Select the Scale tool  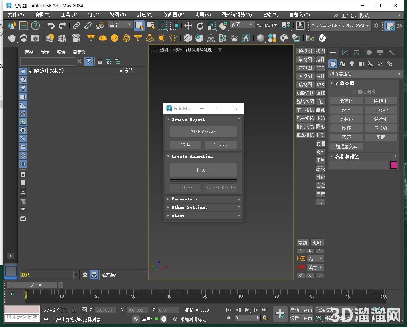click(x=212, y=26)
